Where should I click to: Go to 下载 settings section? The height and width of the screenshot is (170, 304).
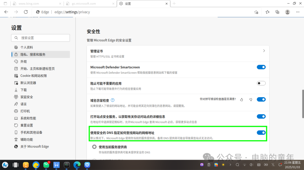(41, 90)
